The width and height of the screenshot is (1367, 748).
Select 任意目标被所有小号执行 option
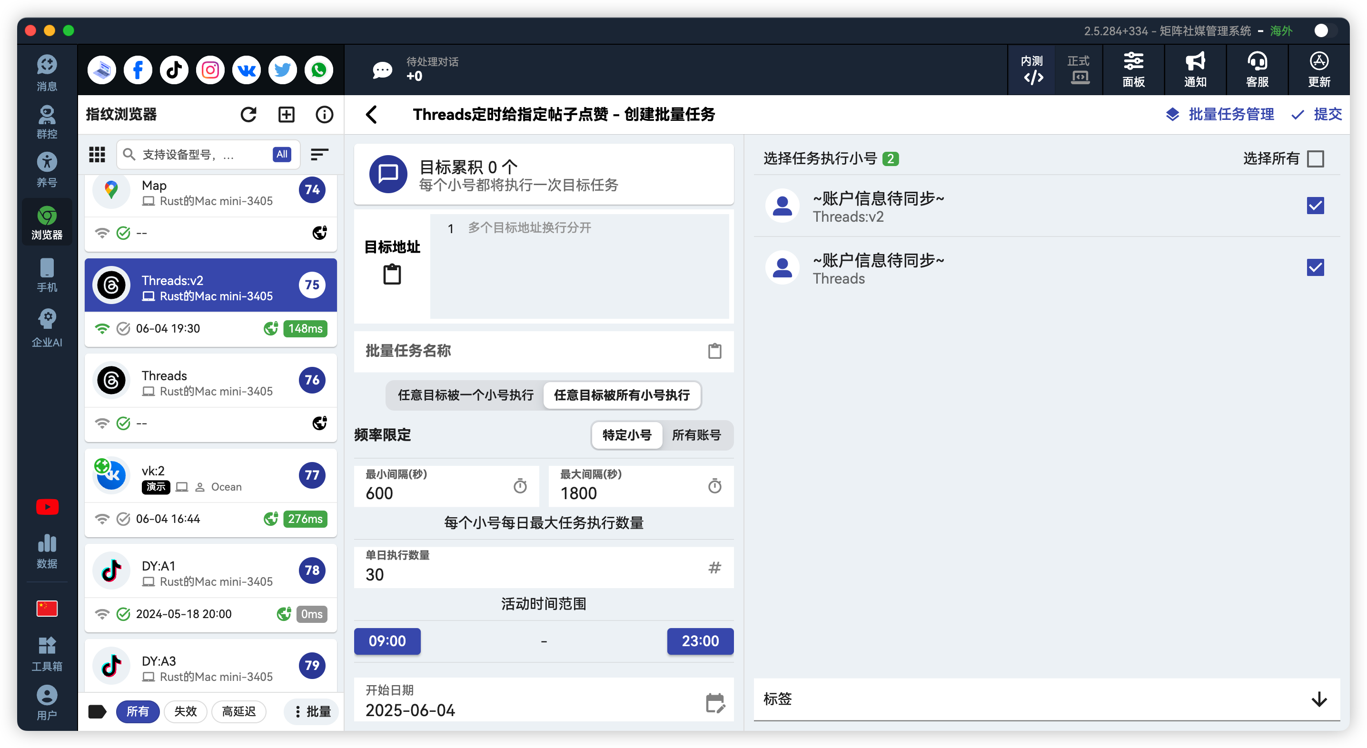pos(622,394)
